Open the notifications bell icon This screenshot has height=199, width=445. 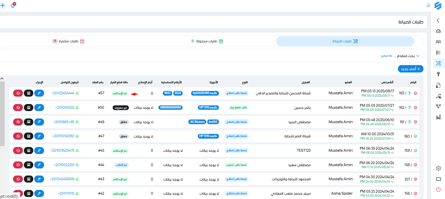(13, 6)
